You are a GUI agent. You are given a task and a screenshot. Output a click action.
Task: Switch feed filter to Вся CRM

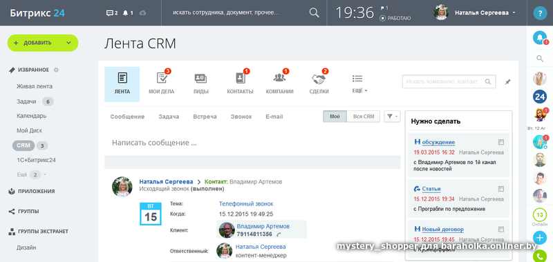(x=364, y=117)
